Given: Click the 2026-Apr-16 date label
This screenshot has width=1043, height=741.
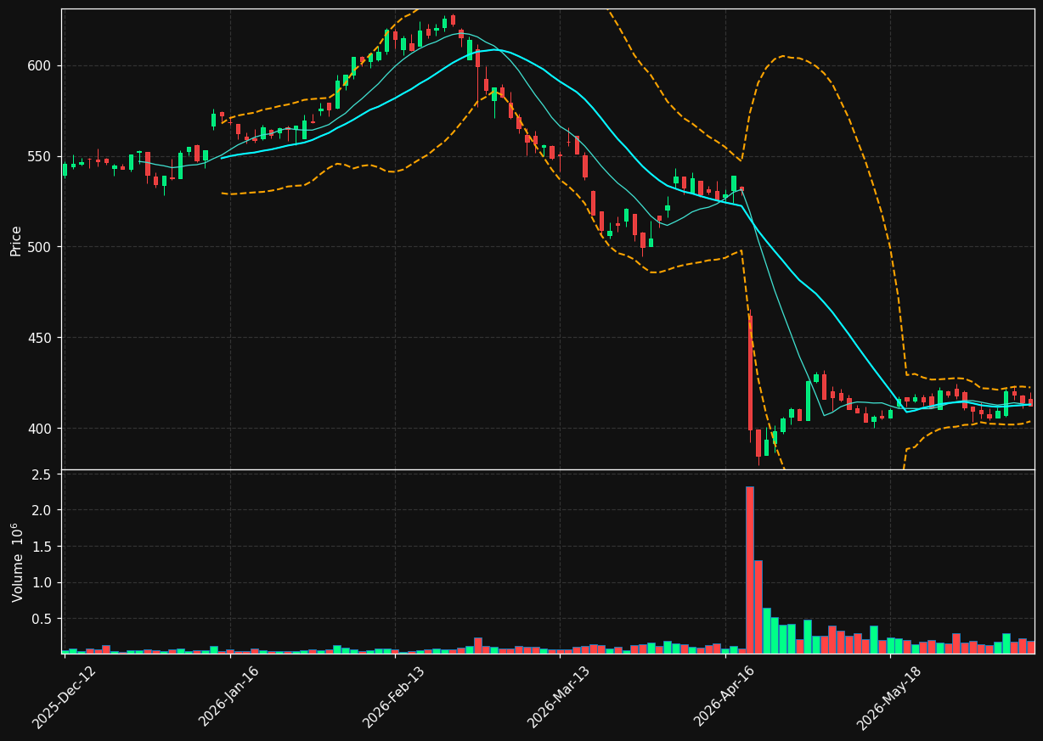Looking at the screenshot, I should (x=724, y=697).
